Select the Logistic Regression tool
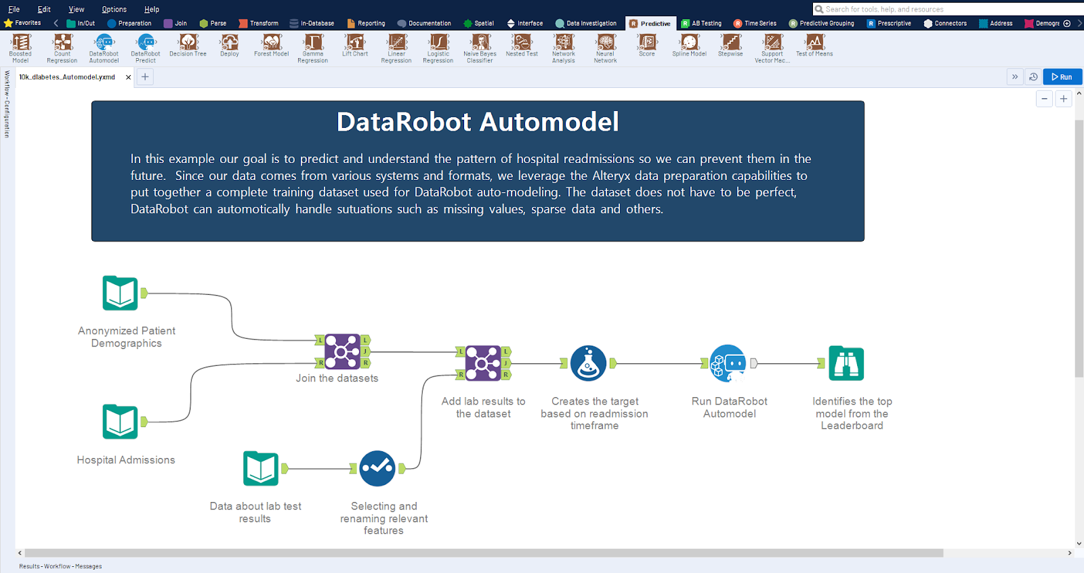 (438, 49)
